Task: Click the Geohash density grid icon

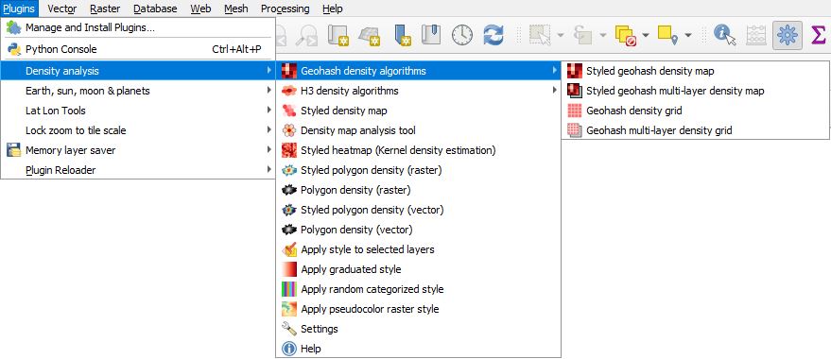Action: coord(575,111)
